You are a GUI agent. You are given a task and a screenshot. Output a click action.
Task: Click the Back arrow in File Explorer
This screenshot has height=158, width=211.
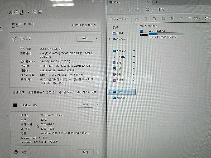(112, 10)
